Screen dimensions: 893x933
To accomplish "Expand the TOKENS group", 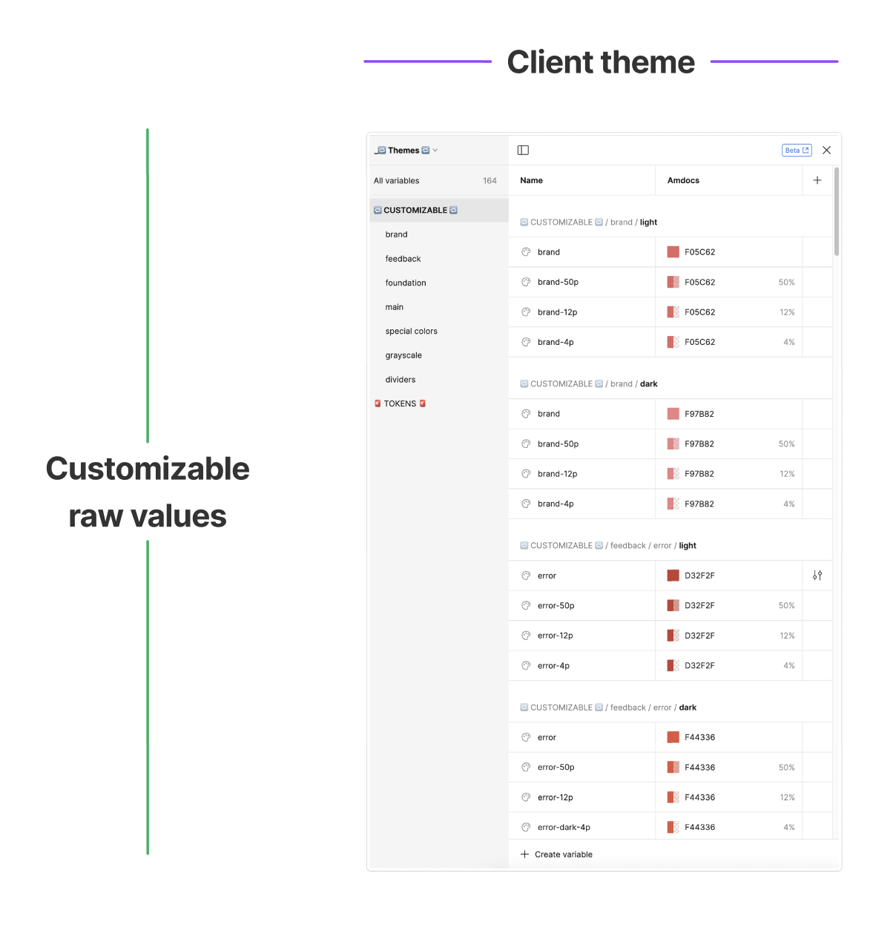I will (x=400, y=404).
